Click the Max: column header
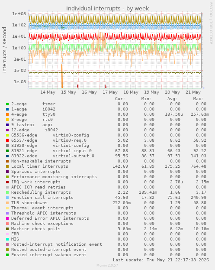Viewport: 215px width, 270px height. click(198, 99)
